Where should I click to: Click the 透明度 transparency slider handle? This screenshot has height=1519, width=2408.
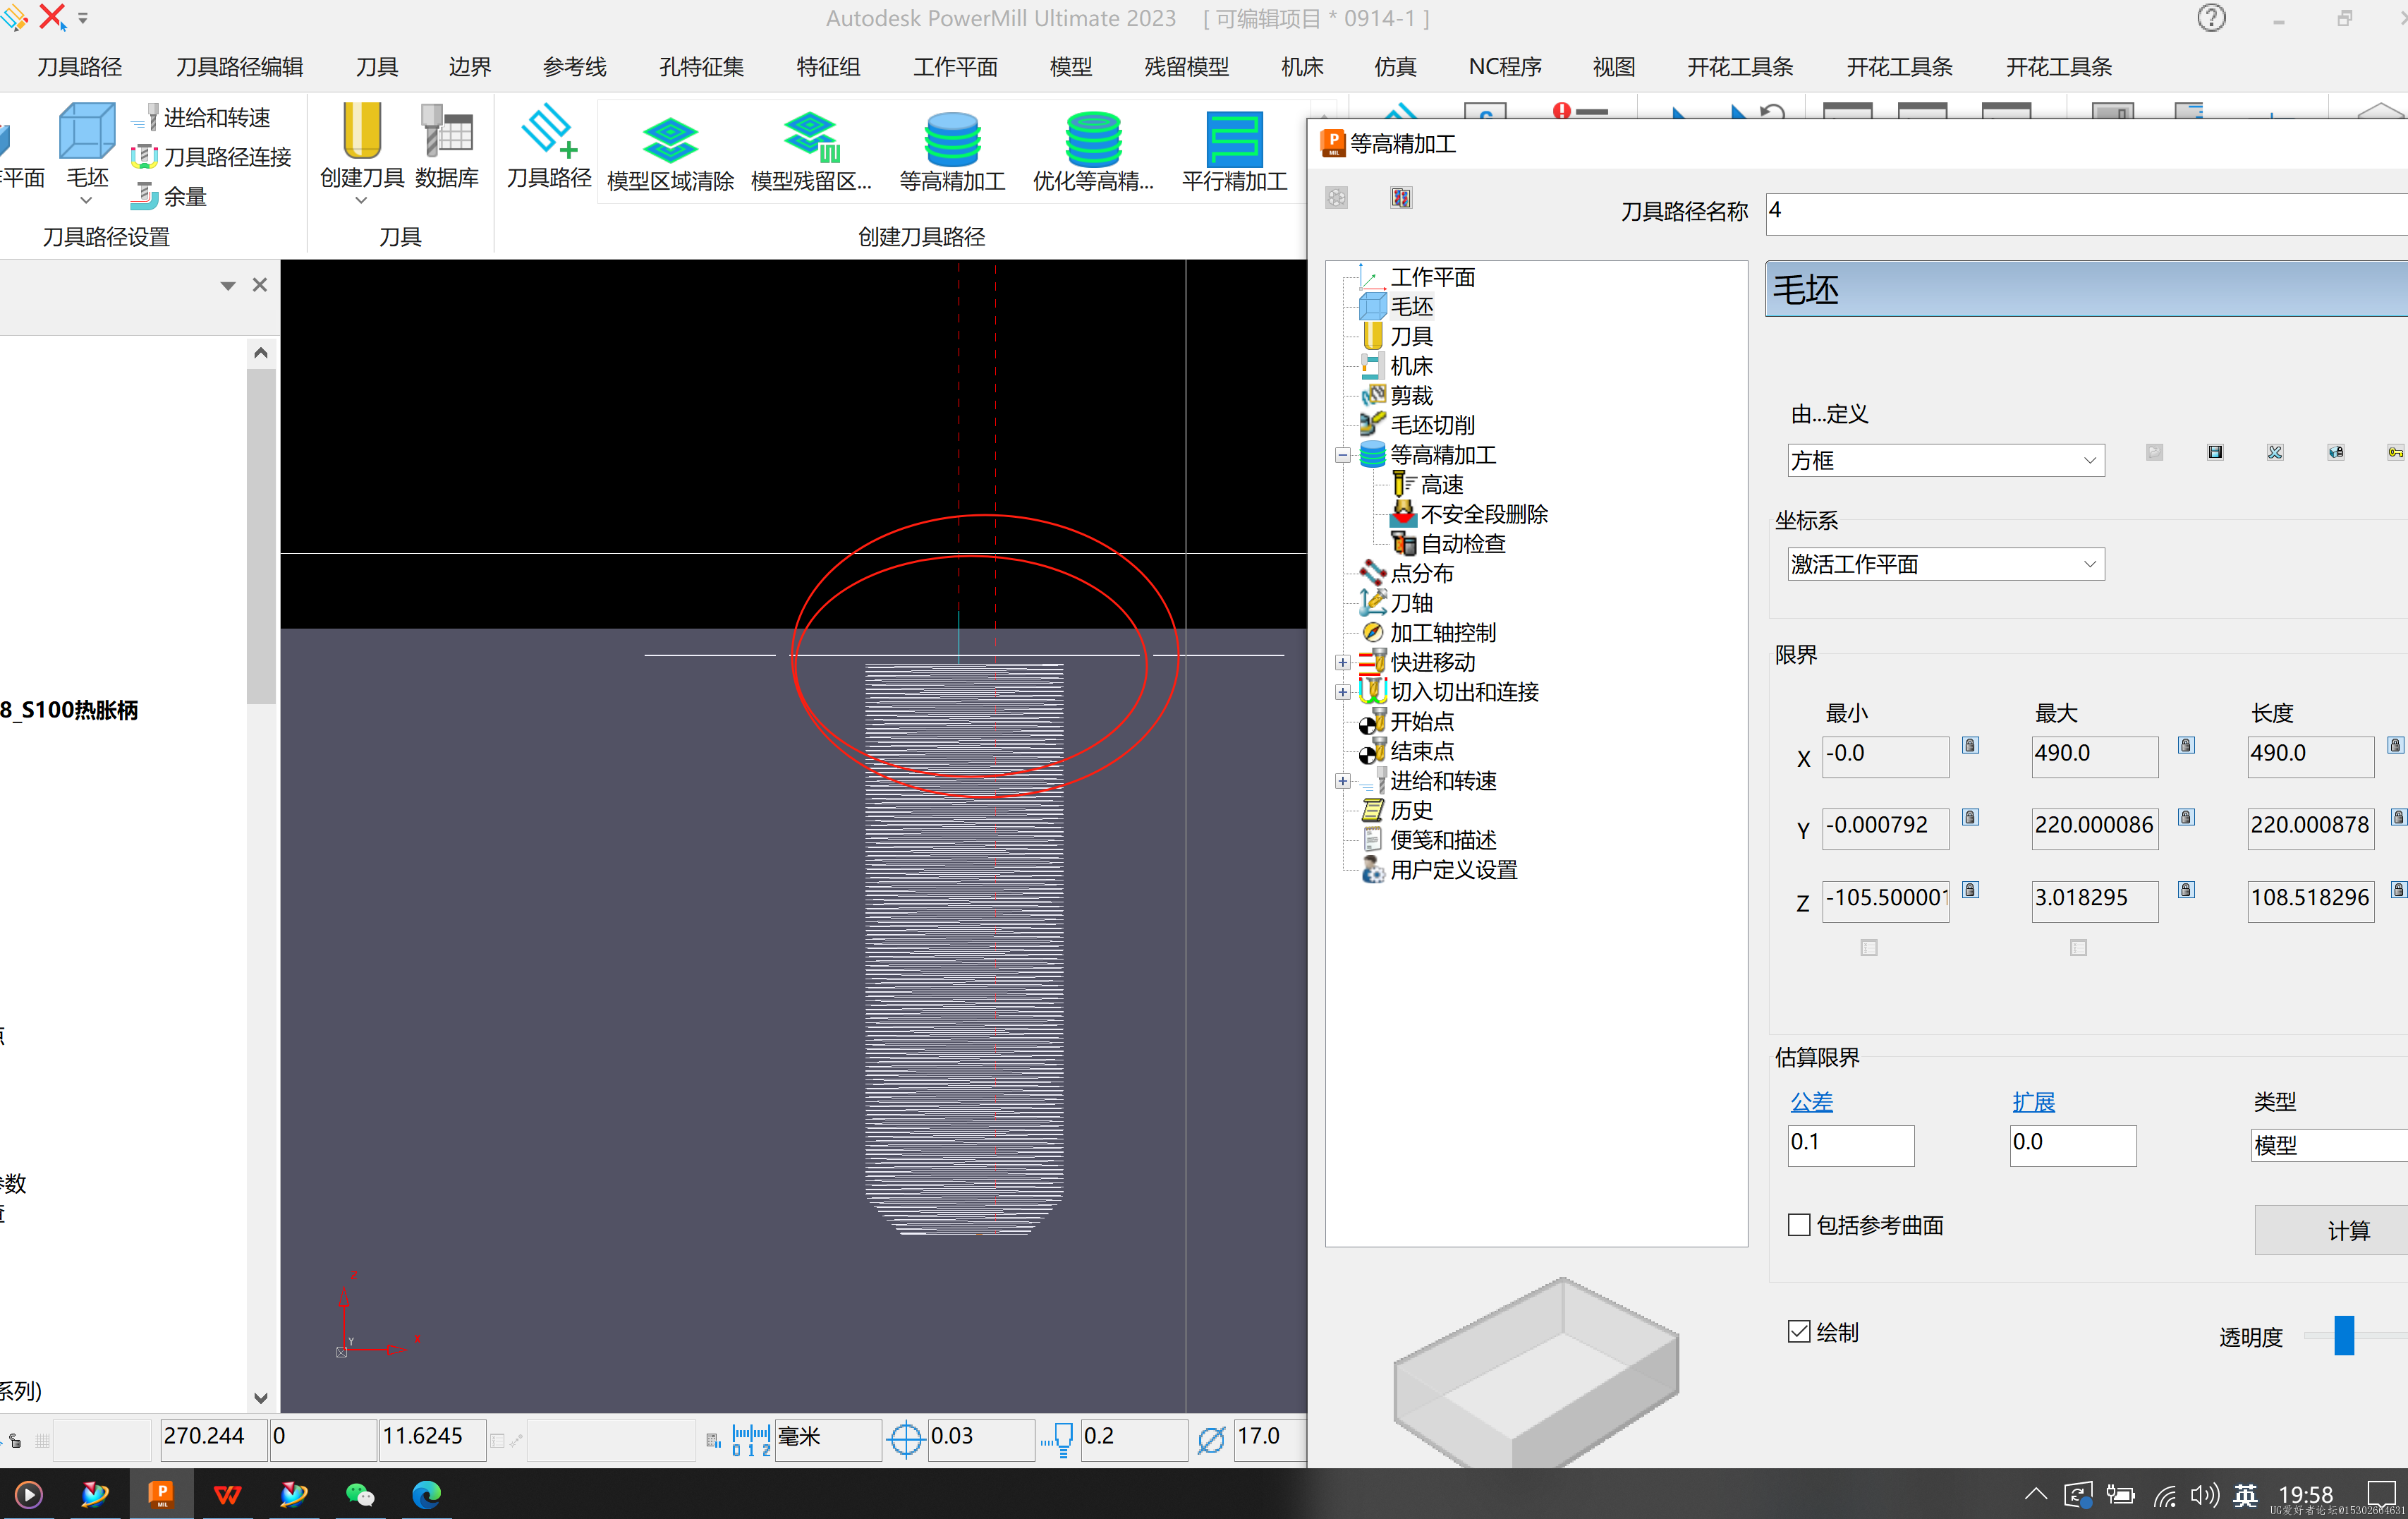coord(2343,1336)
